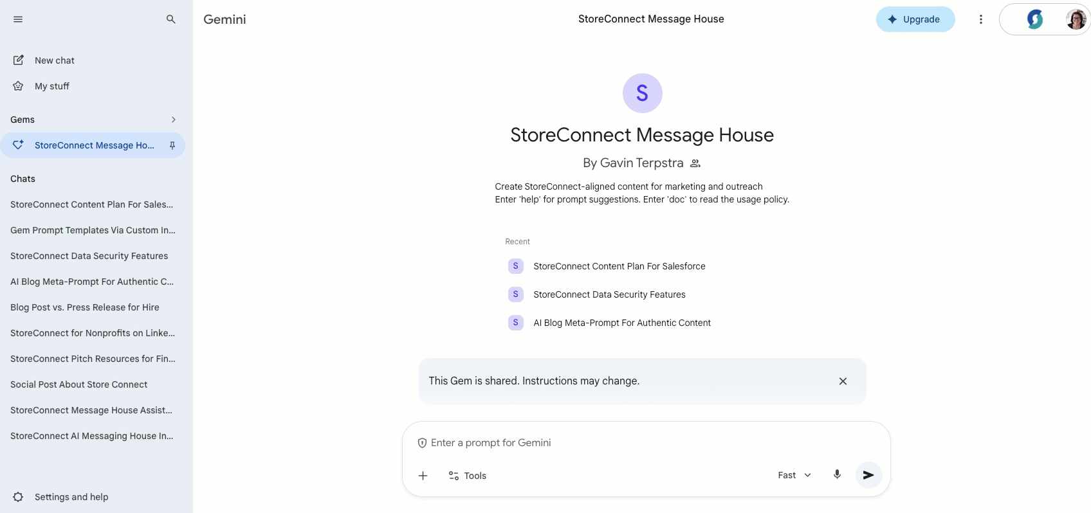Click the Gemini logo text

(225, 19)
